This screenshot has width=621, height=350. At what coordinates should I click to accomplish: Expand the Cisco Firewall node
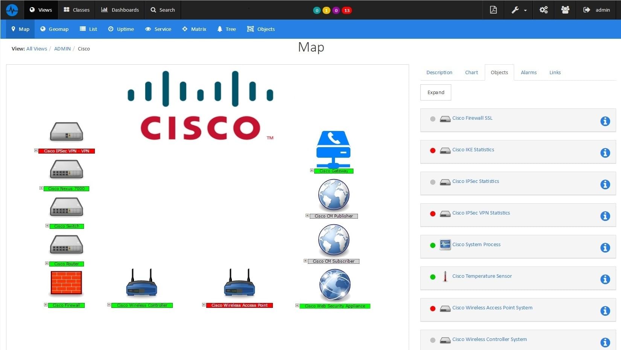pos(46,305)
